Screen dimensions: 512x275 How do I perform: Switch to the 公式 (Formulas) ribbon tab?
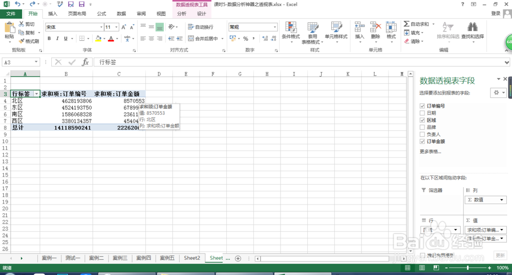(x=101, y=14)
